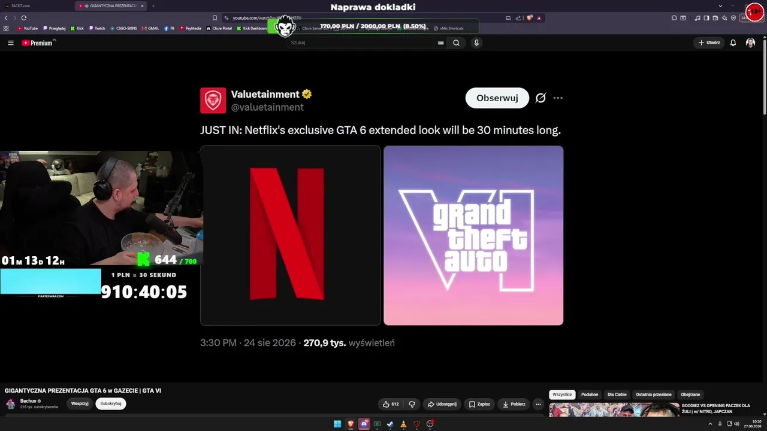Screen dimensions: 767x431
Task: Open more actions menu below the video
Action: [538, 404]
